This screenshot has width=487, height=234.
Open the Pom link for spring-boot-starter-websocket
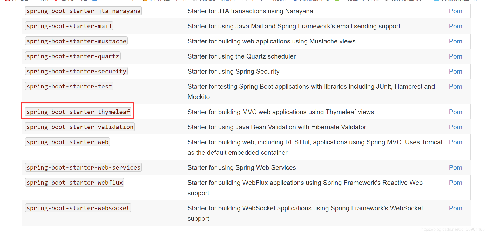pyautogui.click(x=456, y=208)
